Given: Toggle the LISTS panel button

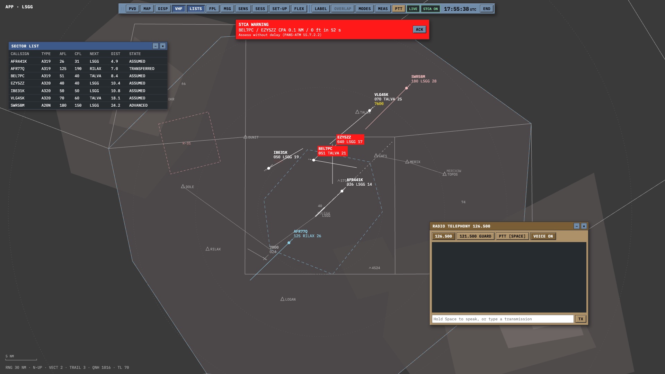Looking at the screenshot, I should (x=196, y=9).
